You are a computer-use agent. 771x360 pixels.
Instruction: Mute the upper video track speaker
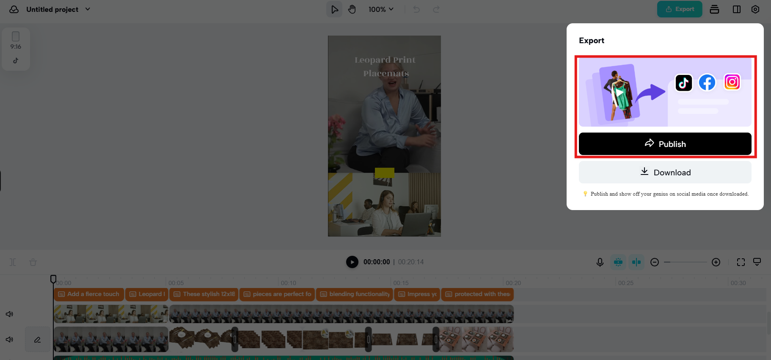click(9, 314)
